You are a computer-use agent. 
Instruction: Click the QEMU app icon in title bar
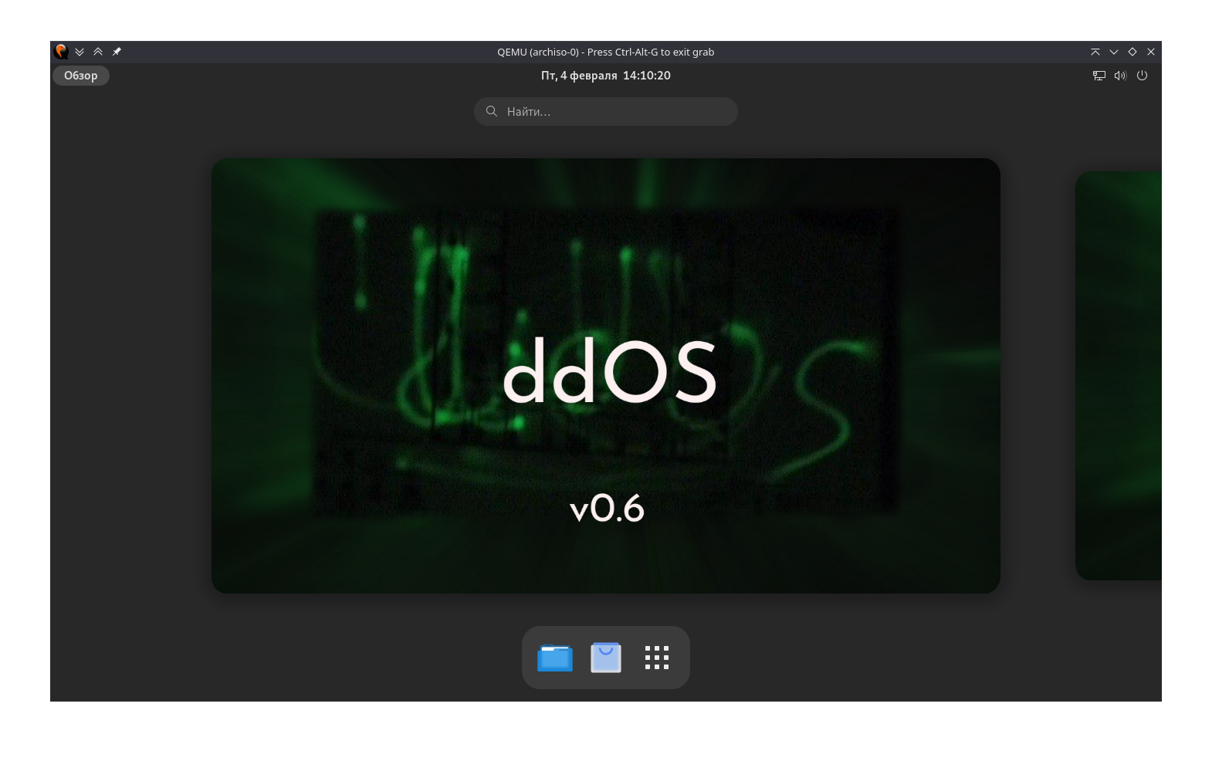[62, 52]
